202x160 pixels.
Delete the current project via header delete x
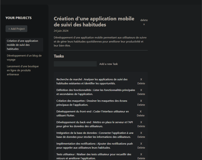click(144, 22)
